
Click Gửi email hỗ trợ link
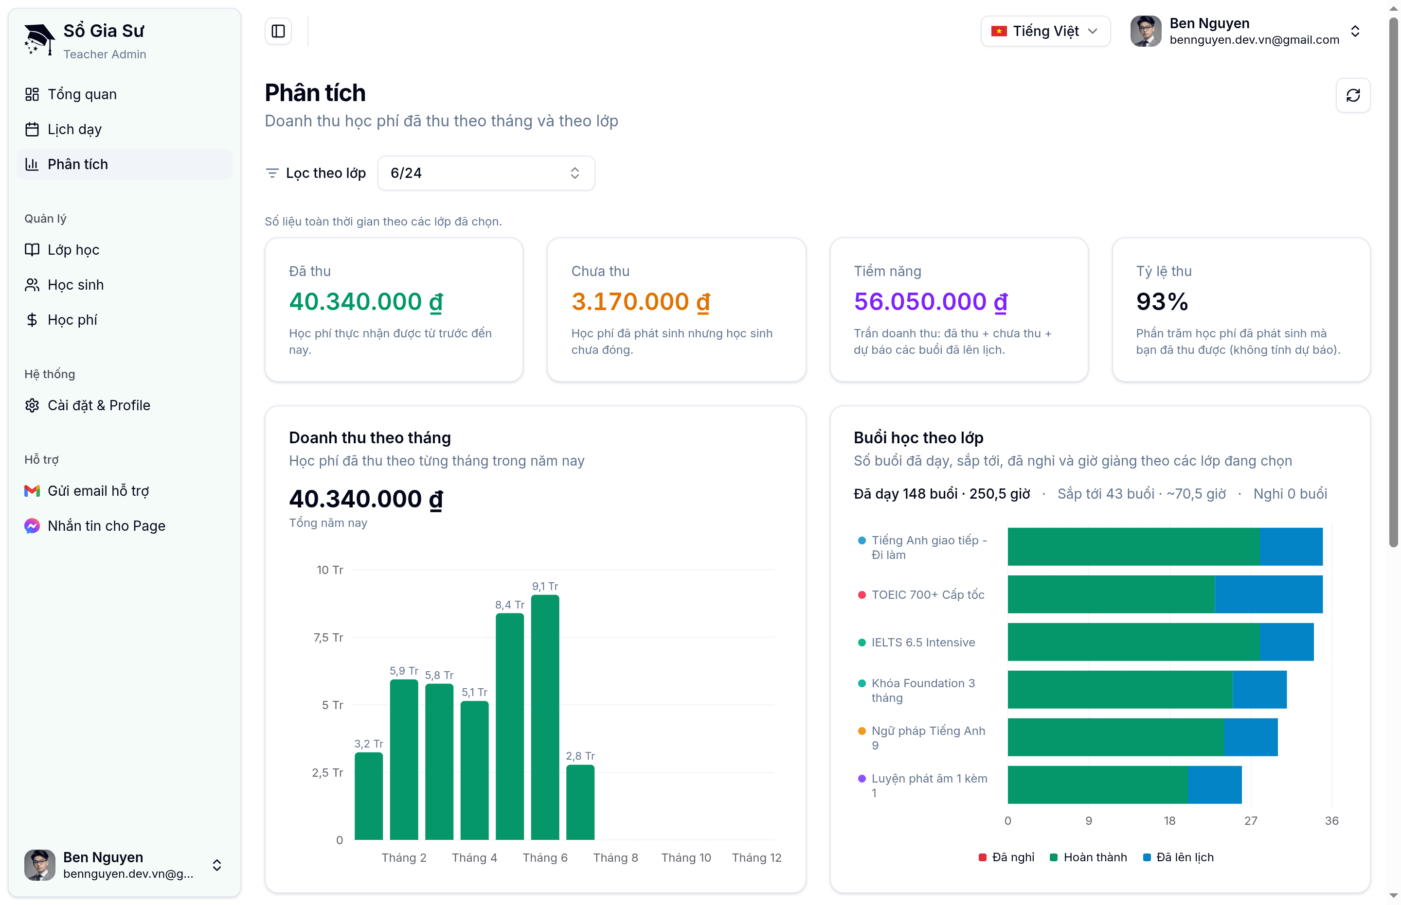(x=125, y=491)
